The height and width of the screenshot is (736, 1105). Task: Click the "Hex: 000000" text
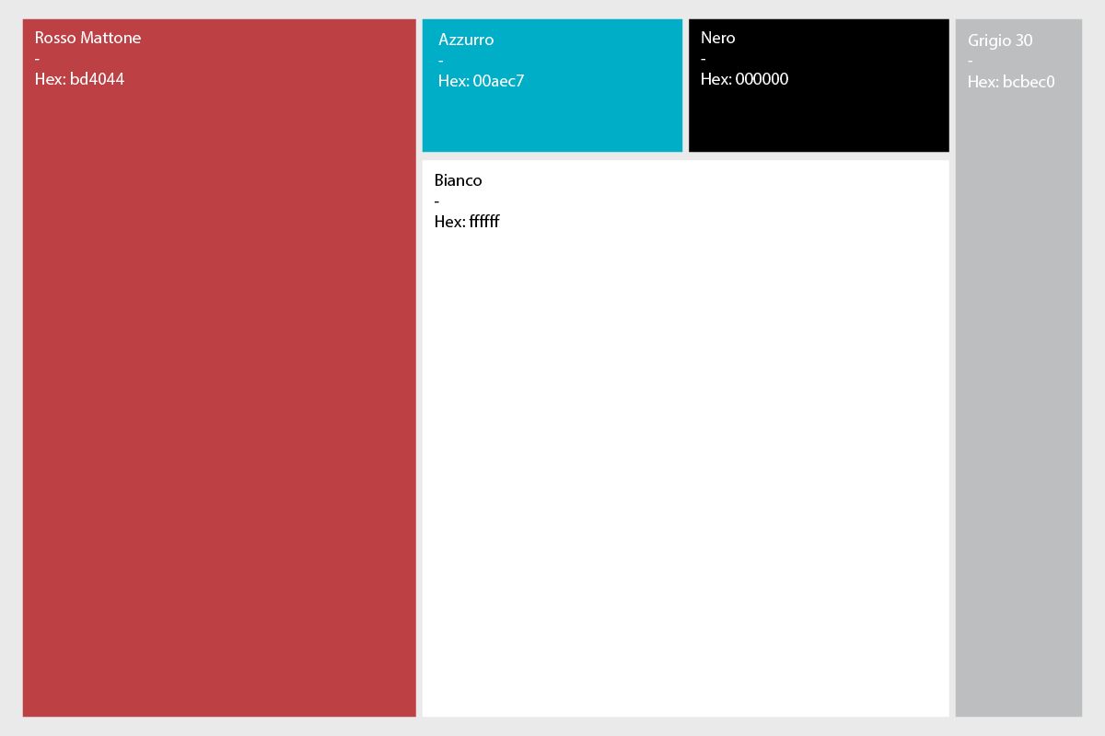(x=744, y=79)
